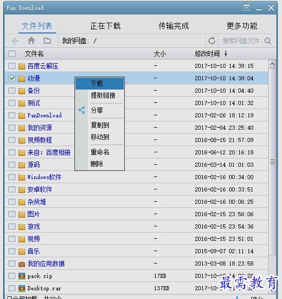Click the 音乐 folder icon

[22, 251]
